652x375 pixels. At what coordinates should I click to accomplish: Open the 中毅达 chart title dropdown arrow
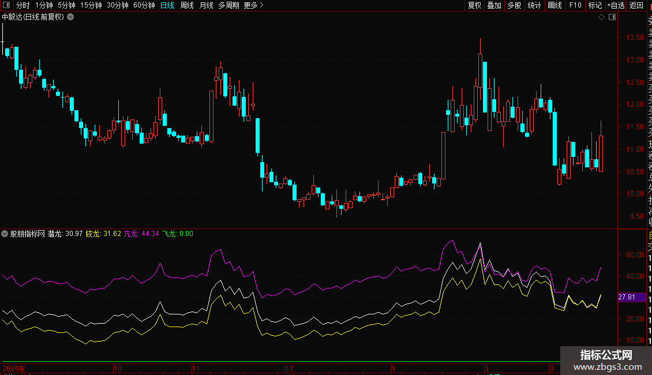pyautogui.click(x=70, y=17)
